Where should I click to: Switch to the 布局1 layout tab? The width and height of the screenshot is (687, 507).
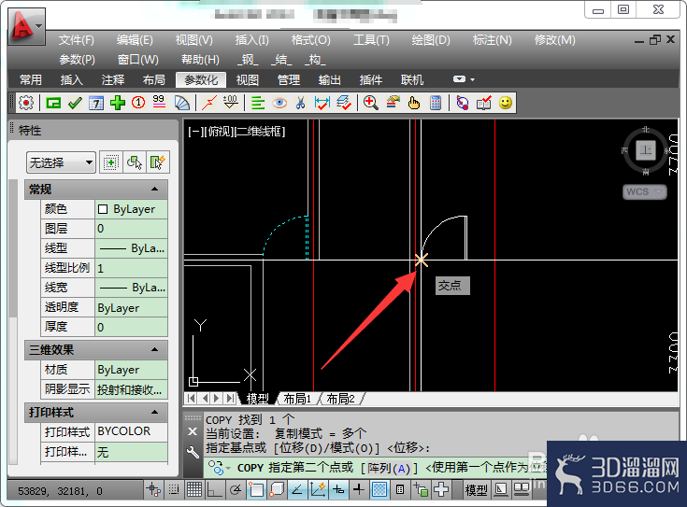pyautogui.click(x=297, y=399)
